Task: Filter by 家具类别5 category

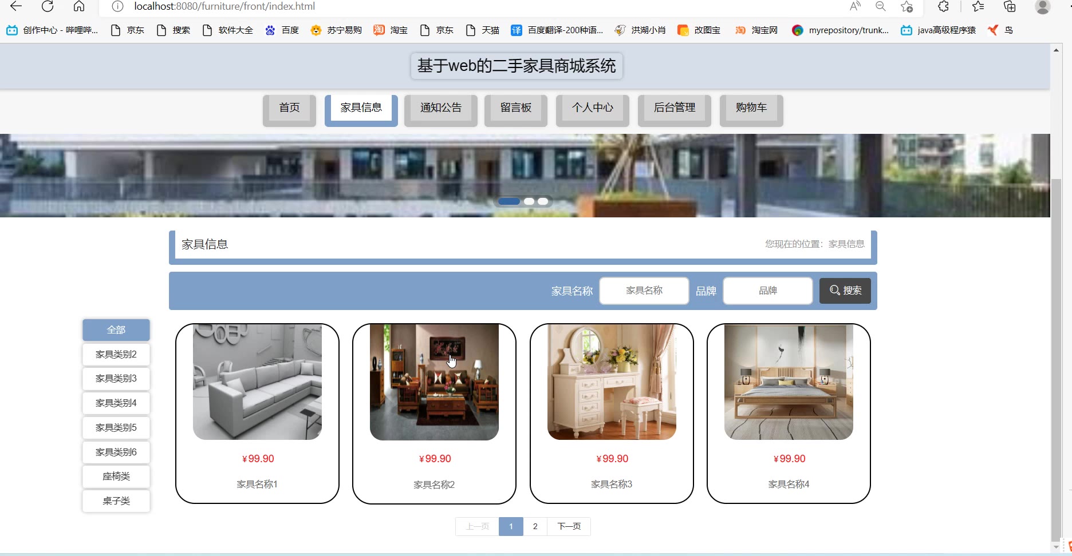Action: (116, 428)
